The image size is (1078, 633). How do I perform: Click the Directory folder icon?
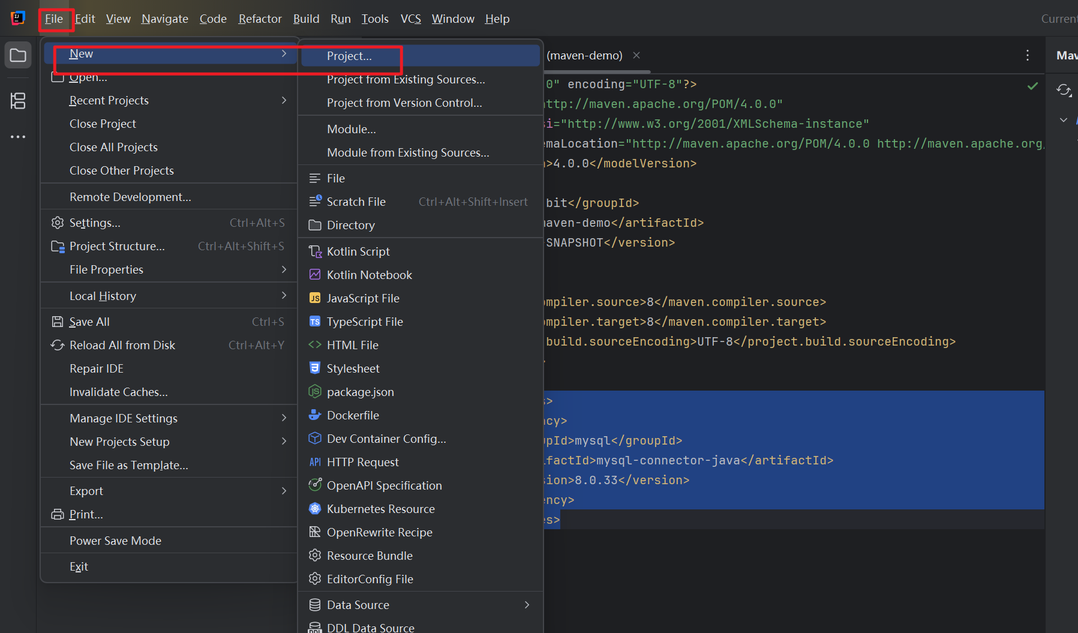[x=315, y=225]
